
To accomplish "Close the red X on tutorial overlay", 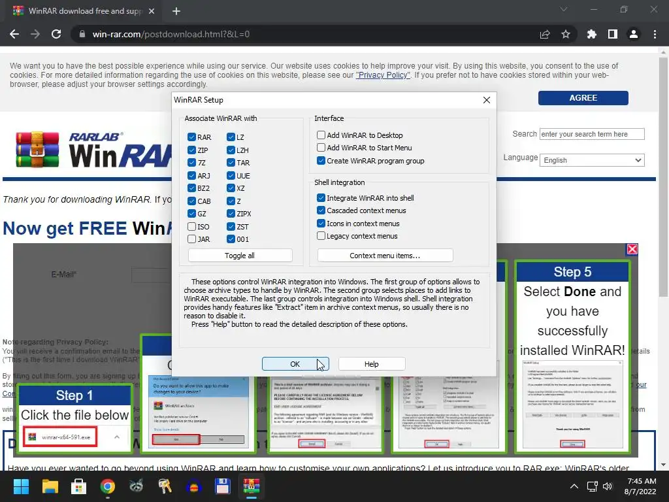I will [632, 249].
